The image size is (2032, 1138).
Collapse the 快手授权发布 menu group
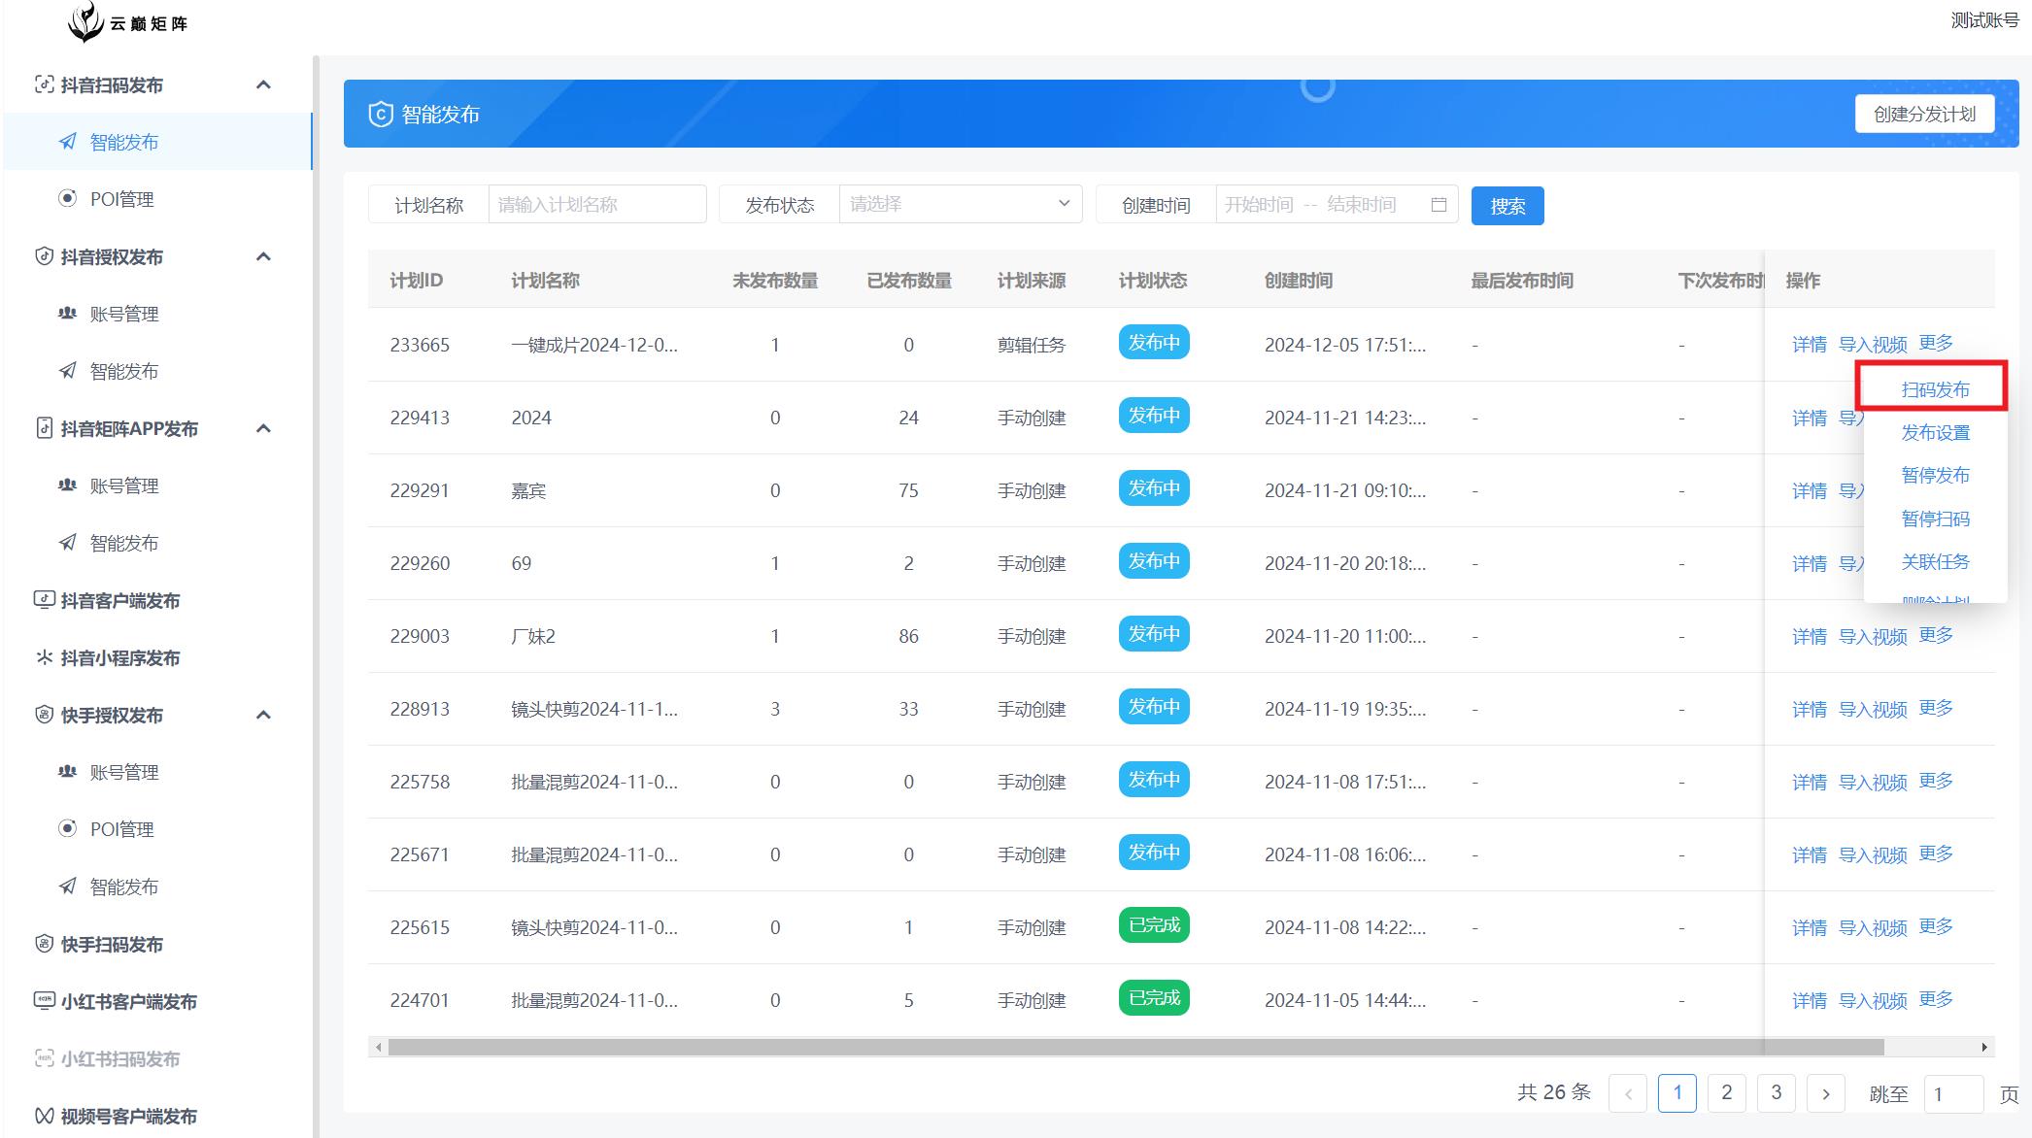[263, 715]
